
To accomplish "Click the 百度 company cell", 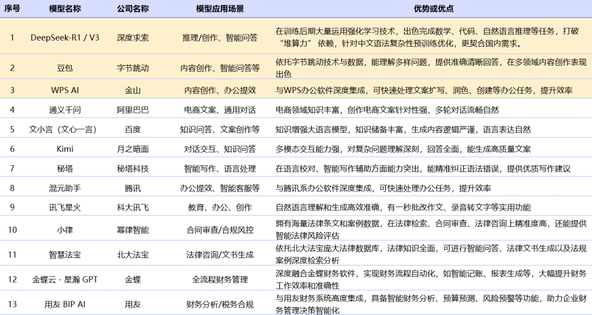I will point(133,129).
